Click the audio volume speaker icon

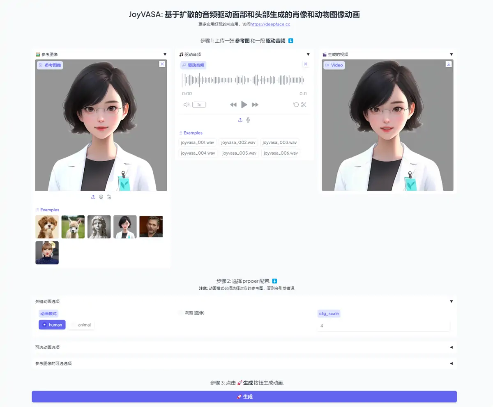pos(186,105)
